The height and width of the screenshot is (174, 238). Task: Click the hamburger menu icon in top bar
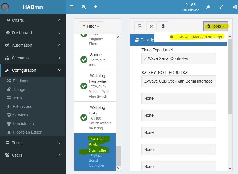pyautogui.click(x=72, y=7)
